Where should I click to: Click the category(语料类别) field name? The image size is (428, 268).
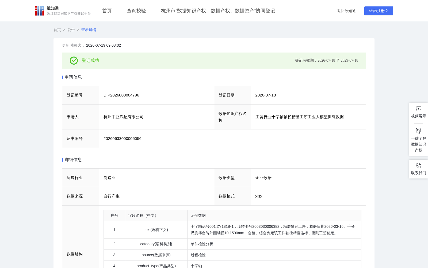point(156,244)
